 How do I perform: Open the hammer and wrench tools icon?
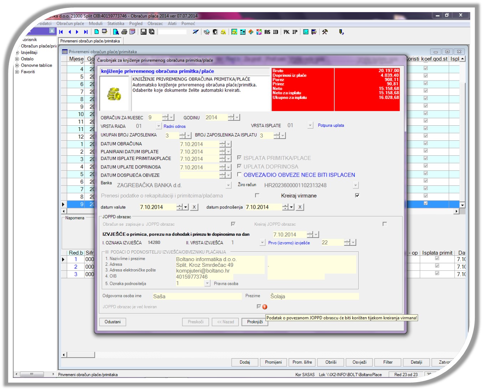[325, 32]
